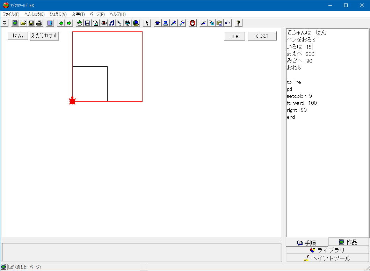
Task: Select the arrow pointer tool
Action: click(146, 23)
